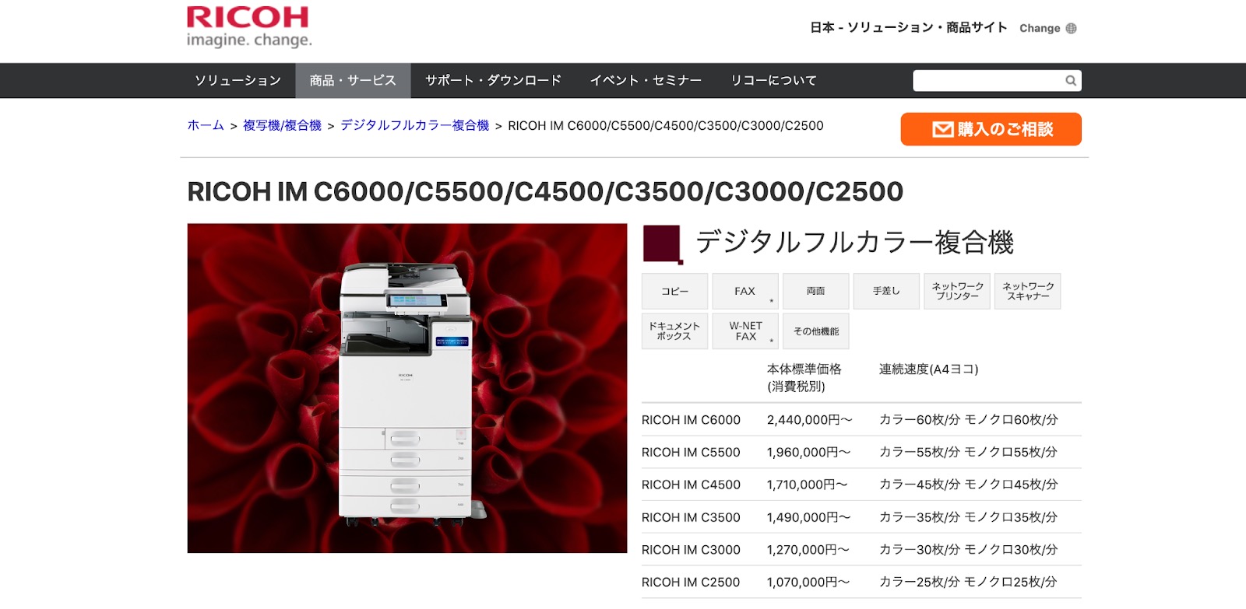The width and height of the screenshot is (1246, 609).
Task: Select the ドキュメントボックス feature button
Action: click(x=675, y=331)
